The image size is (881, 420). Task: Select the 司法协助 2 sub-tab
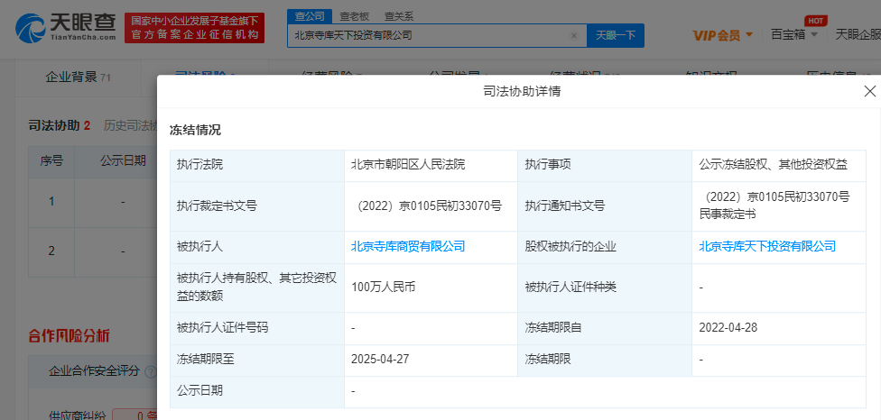60,125
